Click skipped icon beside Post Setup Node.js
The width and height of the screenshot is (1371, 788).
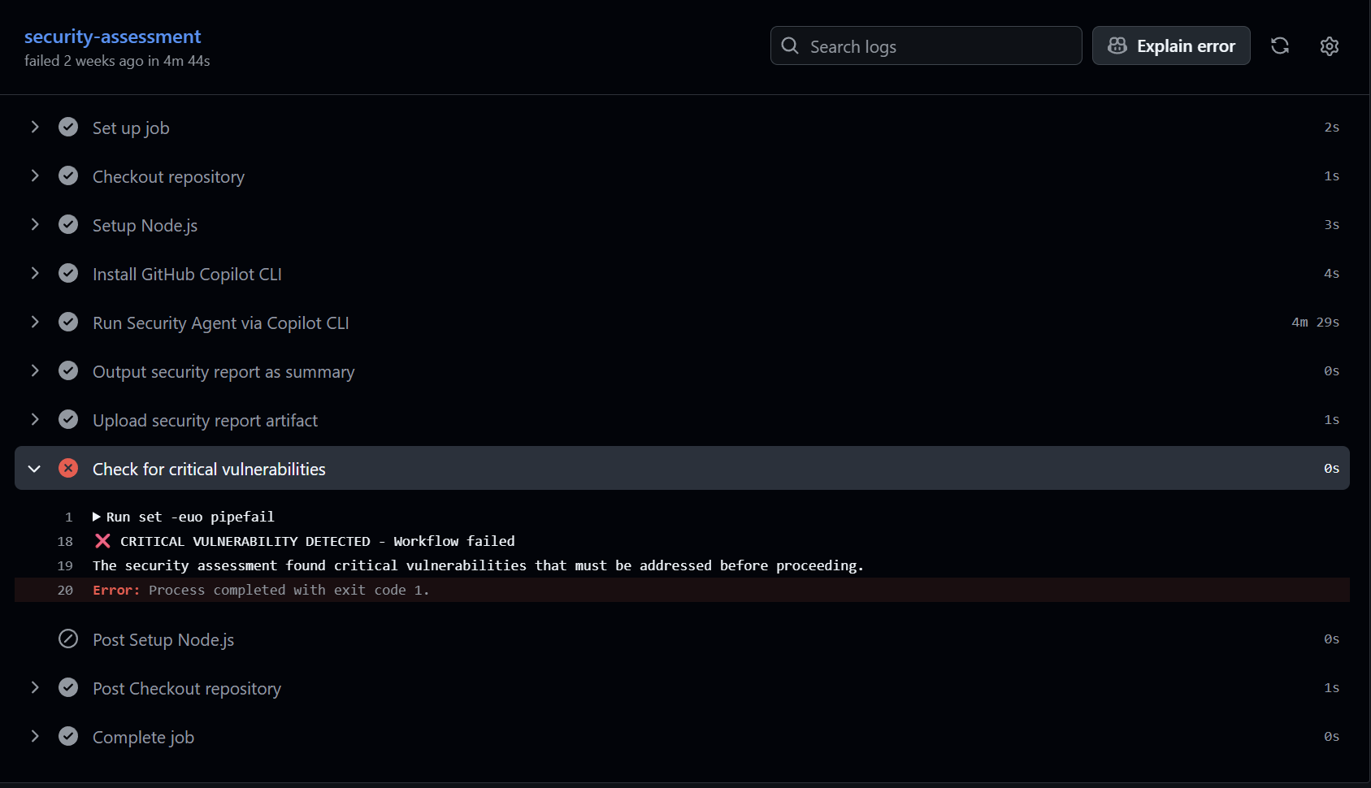(x=68, y=639)
